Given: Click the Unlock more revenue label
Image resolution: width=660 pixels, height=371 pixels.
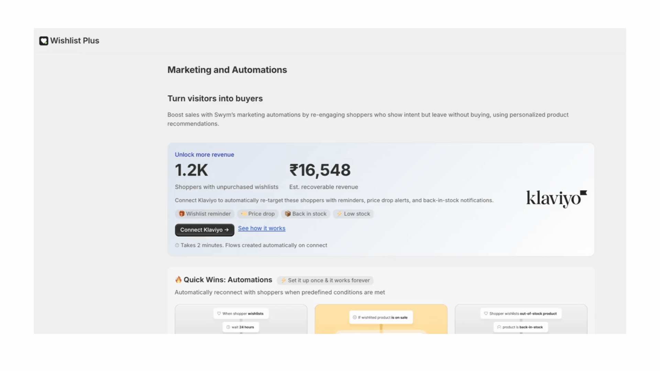Looking at the screenshot, I should coord(205,155).
